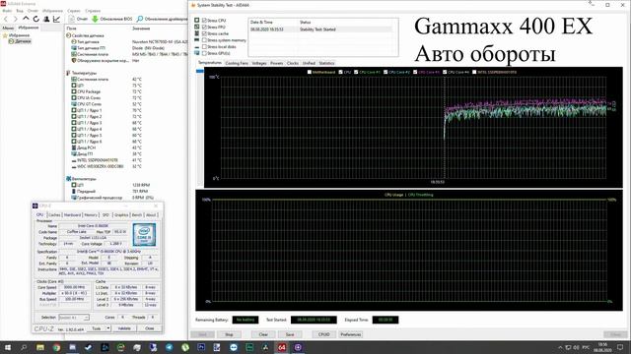Screen dimensions: 631x354
Task: Select the Датчики item in favorites tree
Action: point(20,41)
